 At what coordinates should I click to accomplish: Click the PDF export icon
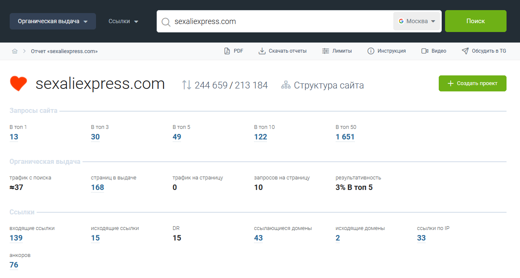click(227, 51)
